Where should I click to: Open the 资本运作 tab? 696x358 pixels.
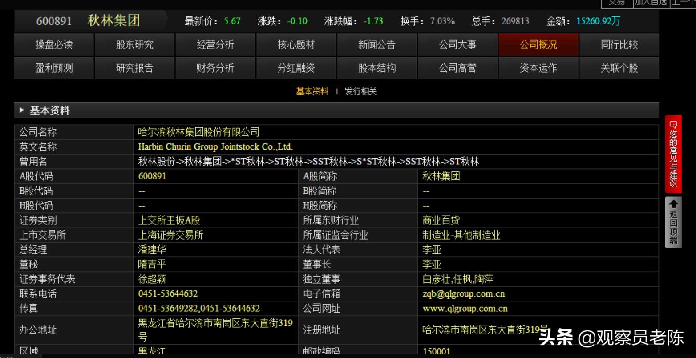click(x=538, y=68)
